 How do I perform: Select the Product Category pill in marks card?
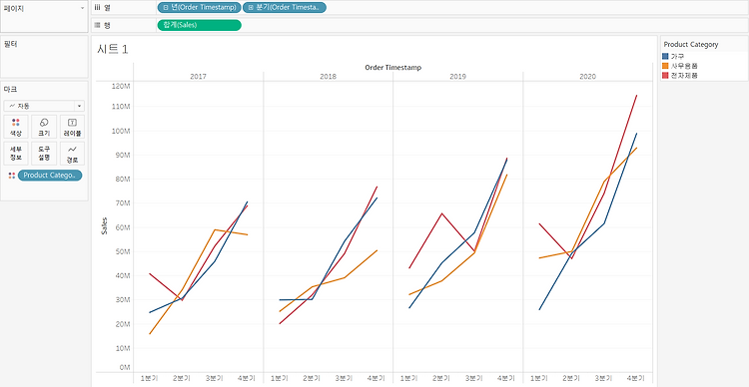[x=50, y=176]
